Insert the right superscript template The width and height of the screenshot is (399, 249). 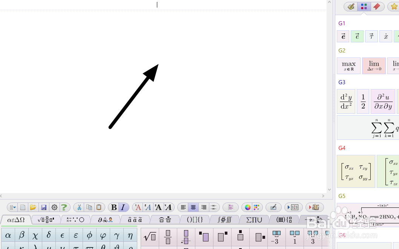pos(222,237)
